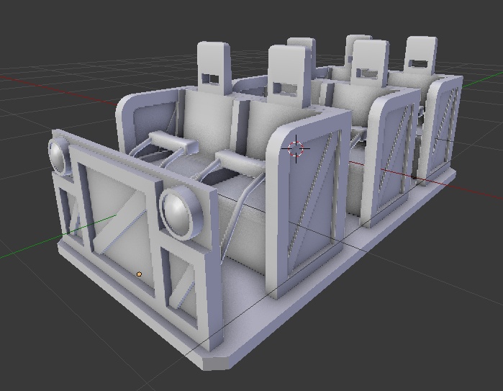
Task: Click the left lap bar handle
Action: click(x=173, y=143)
